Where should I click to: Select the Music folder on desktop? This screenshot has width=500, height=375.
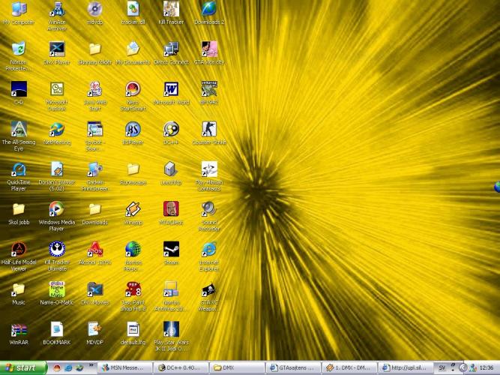pos(19,290)
